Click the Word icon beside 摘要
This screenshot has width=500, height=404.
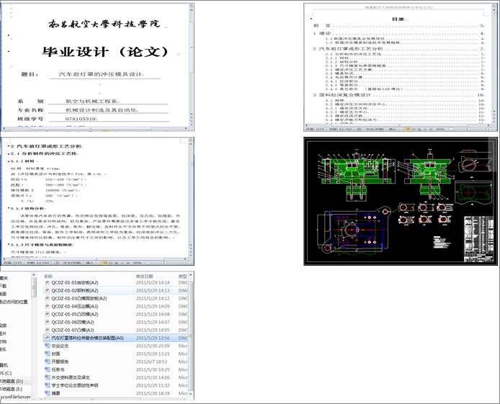click(48, 393)
